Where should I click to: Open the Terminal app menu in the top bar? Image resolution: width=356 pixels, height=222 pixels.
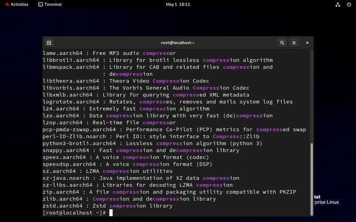pos(50,4)
